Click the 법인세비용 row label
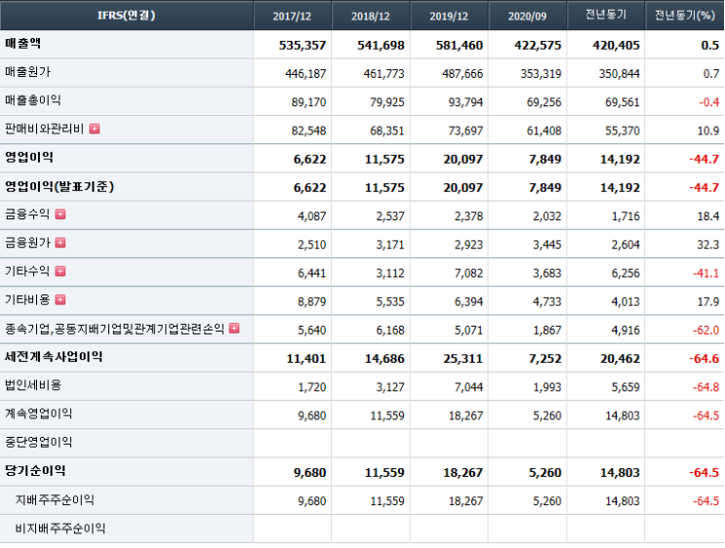Viewport: 725px width, 548px height. (x=33, y=385)
